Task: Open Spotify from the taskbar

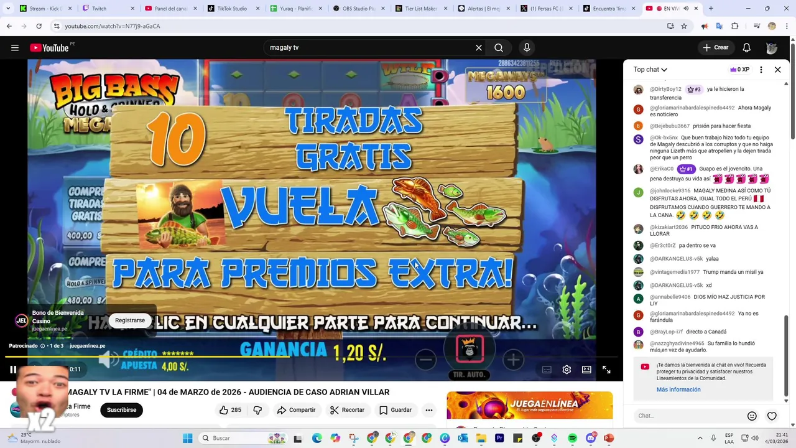Action: pyautogui.click(x=573, y=438)
